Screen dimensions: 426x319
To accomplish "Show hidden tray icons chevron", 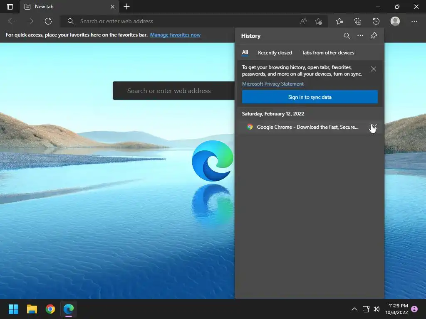I will (354, 309).
